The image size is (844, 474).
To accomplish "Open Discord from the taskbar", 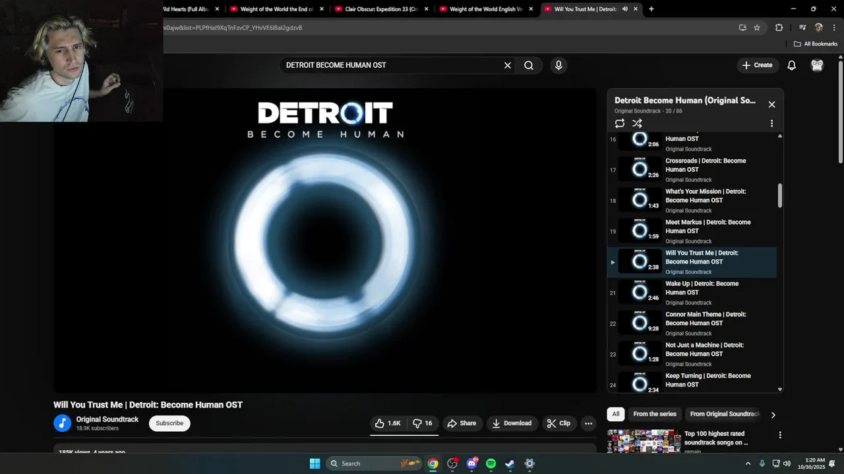I will (x=471, y=463).
